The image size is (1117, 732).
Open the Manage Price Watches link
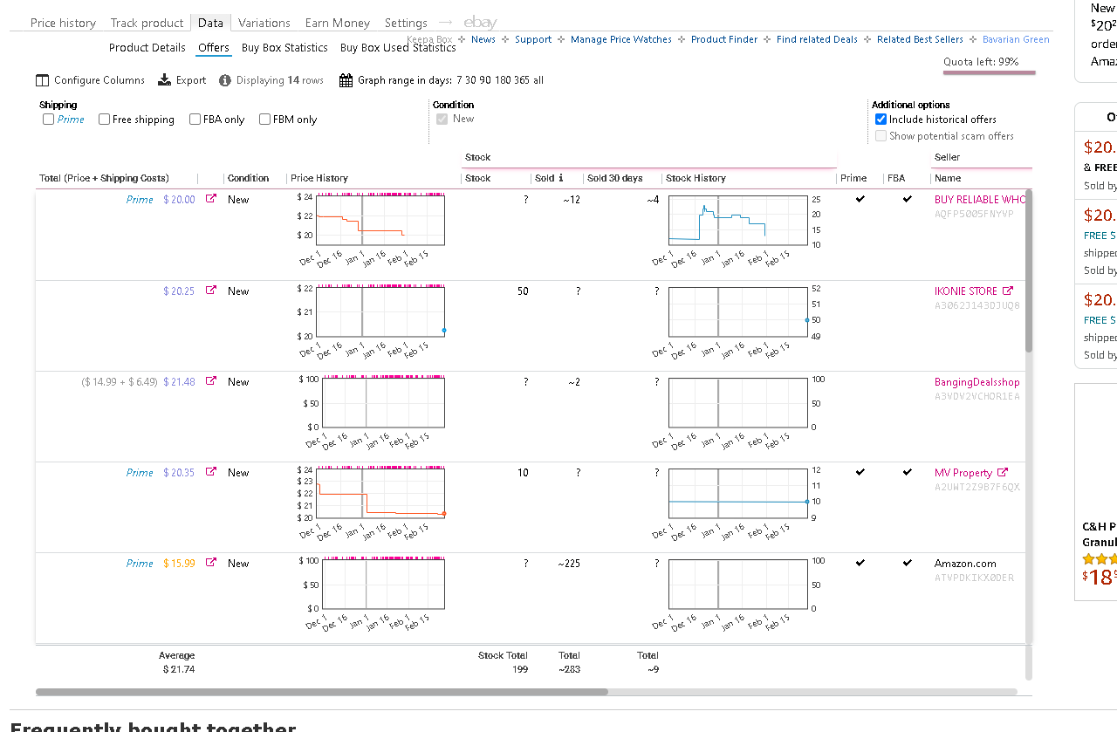tap(621, 39)
